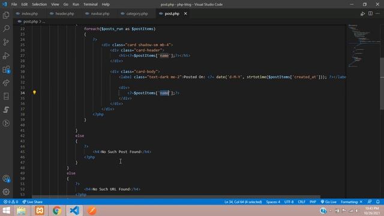This screenshot has height=216, width=384.
Task: Open the Terminal menu
Action: 91,4
